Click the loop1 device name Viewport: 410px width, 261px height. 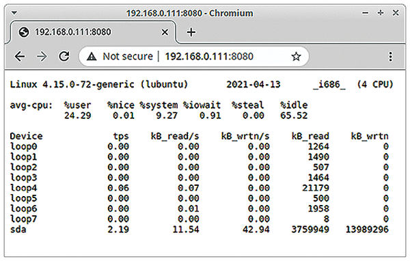pyautogui.click(x=23, y=157)
